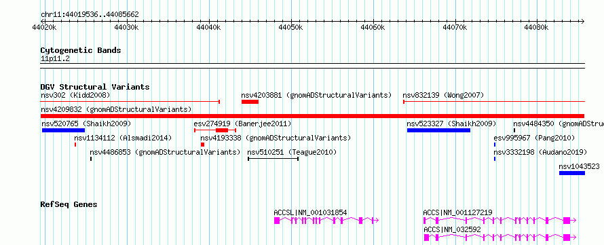
Task: Select the blue nsv523327 variant bar
Action: point(438,130)
